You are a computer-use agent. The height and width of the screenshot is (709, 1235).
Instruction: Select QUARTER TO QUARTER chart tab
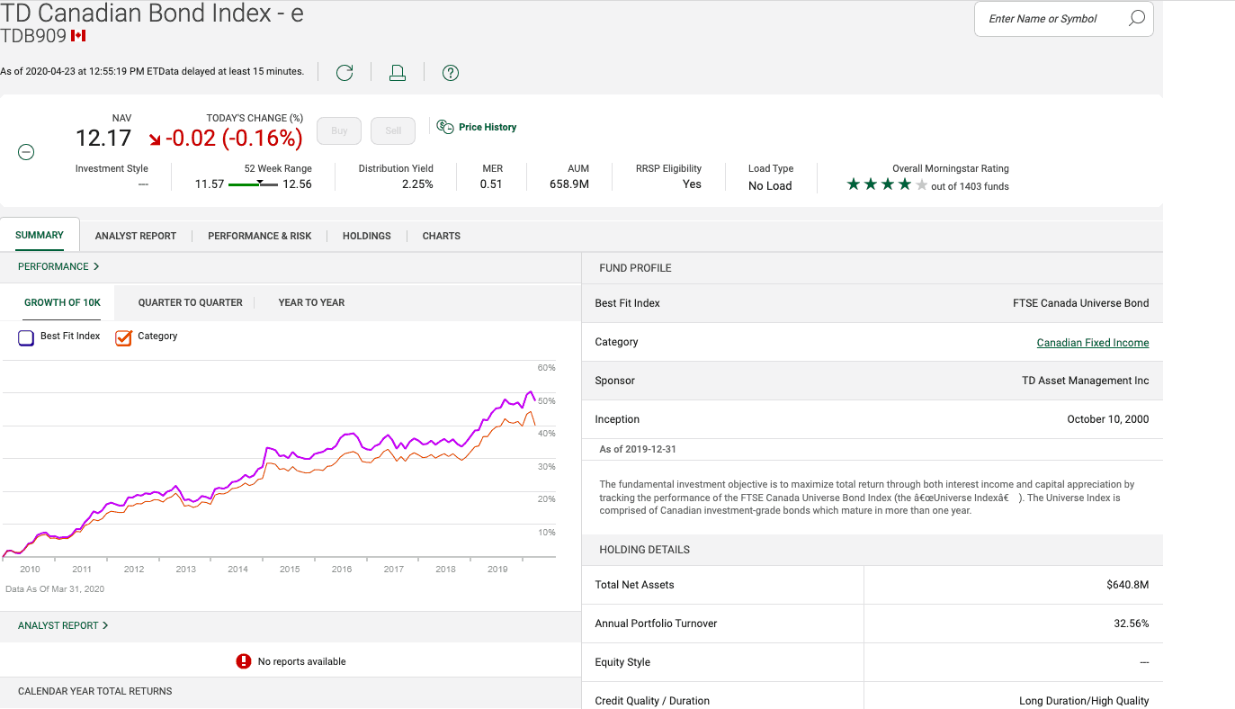191,302
